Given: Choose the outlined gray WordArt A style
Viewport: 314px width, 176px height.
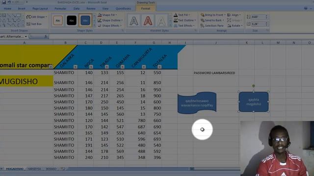Looking at the screenshot, I should click(134, 21).
